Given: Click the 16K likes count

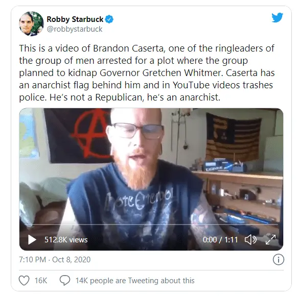Looking at the screenshot, I should 41,281.
